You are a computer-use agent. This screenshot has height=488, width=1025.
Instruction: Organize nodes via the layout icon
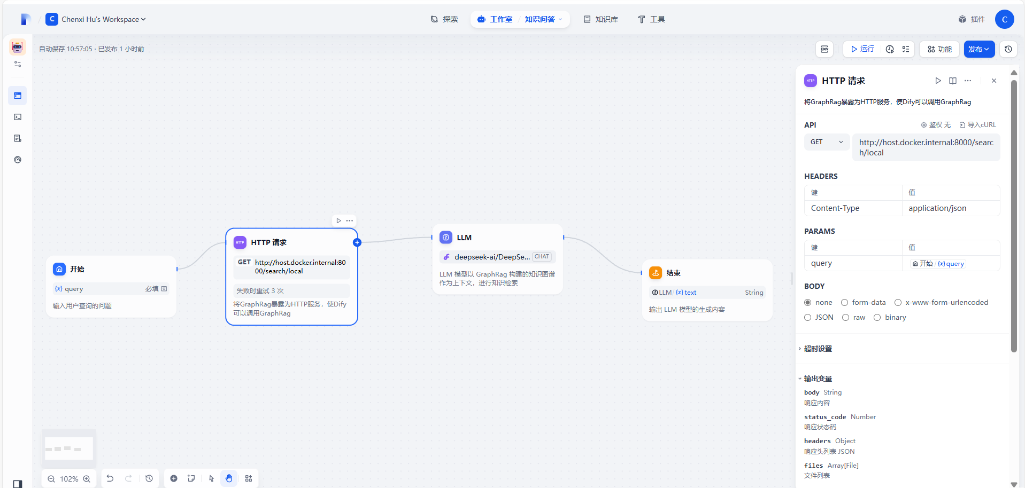click(x=248, y=478)
